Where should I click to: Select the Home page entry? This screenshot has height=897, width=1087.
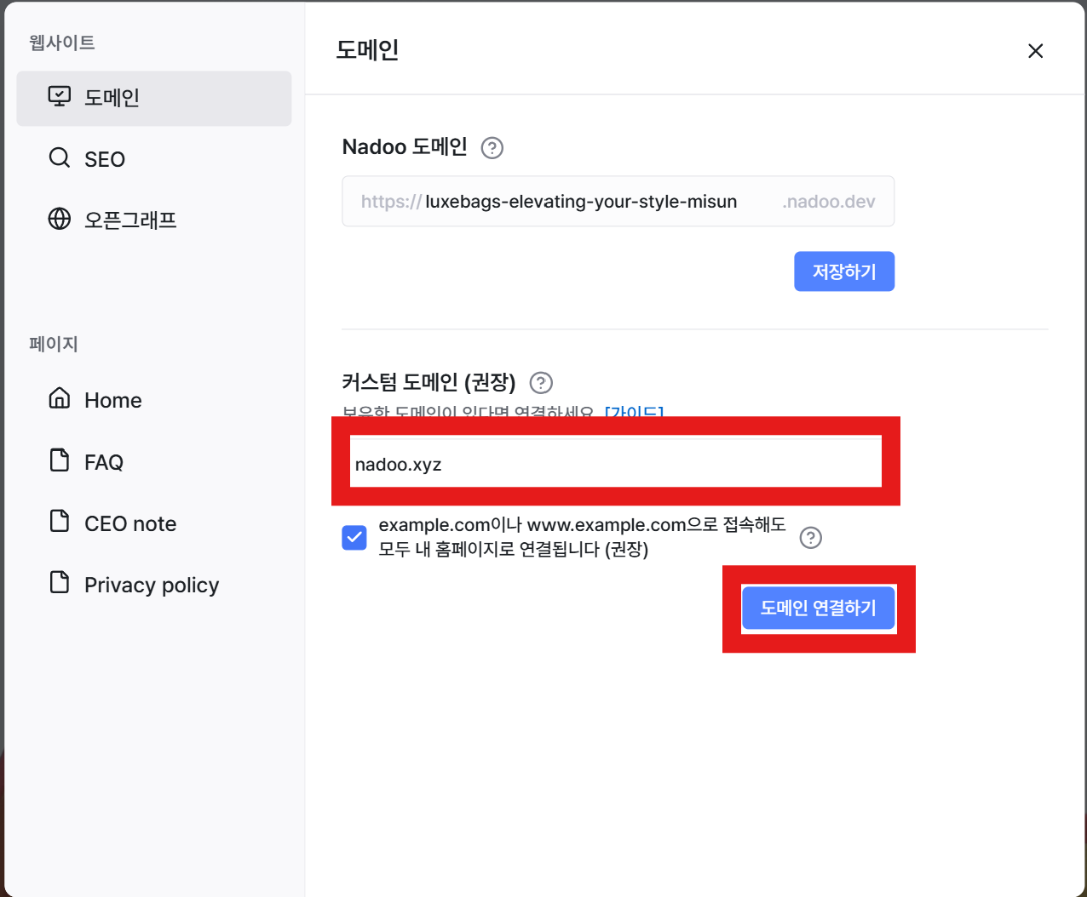[154, 400]
